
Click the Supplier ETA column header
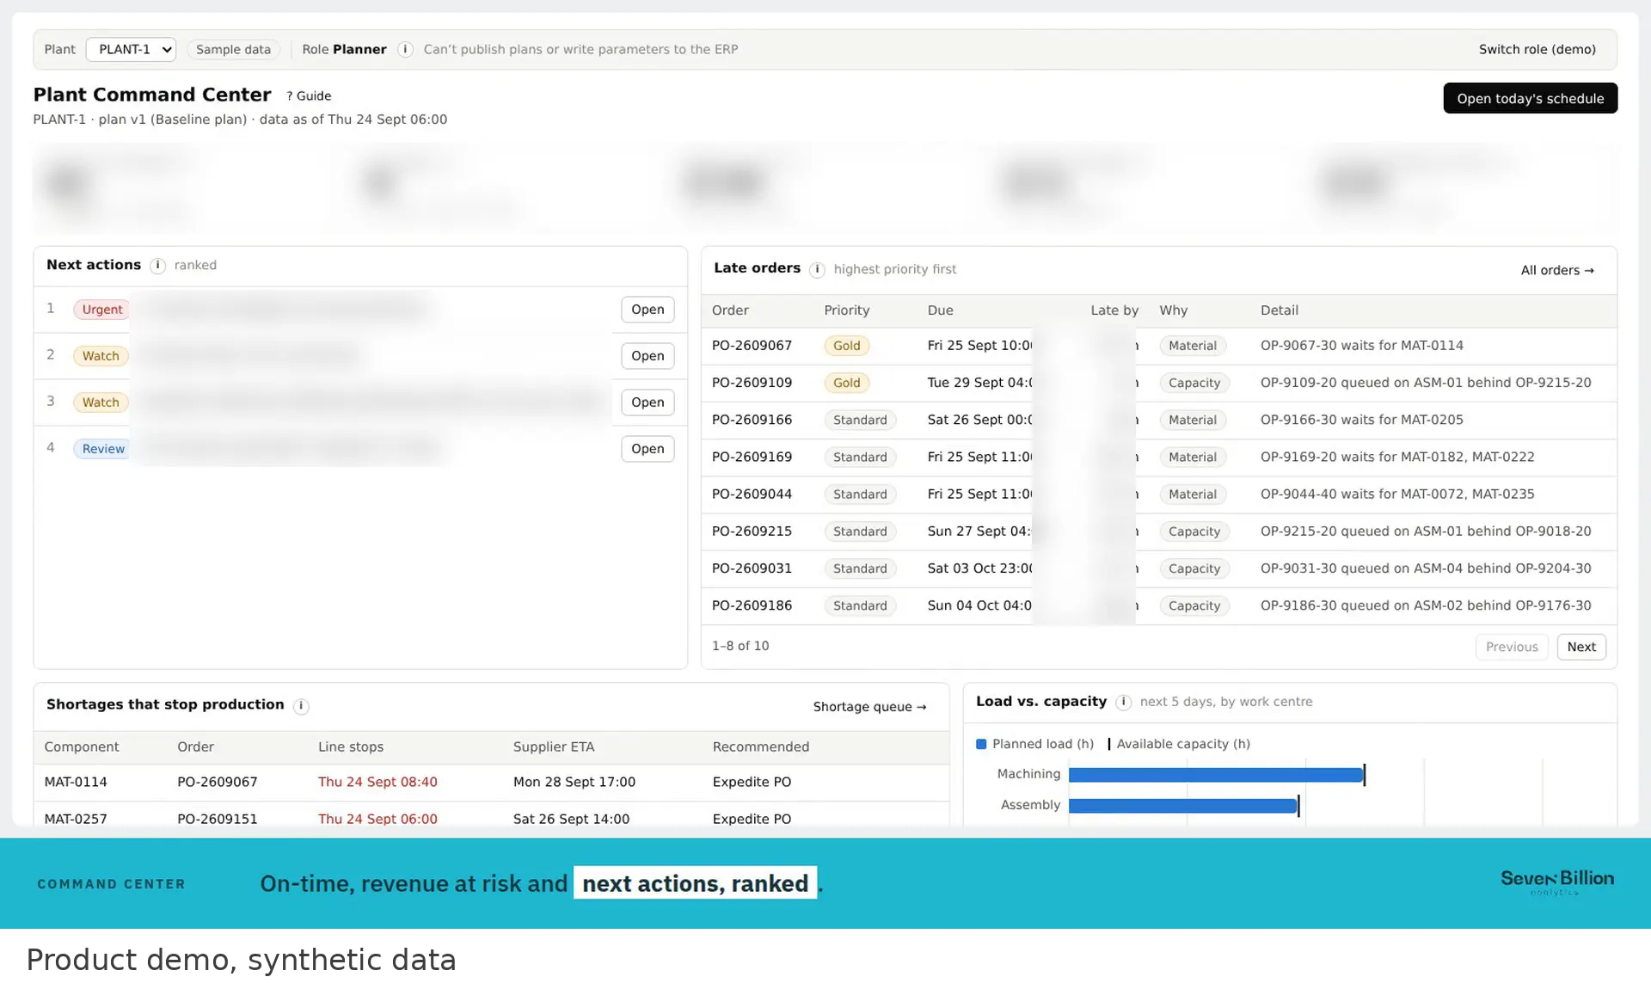click(553, 746)
